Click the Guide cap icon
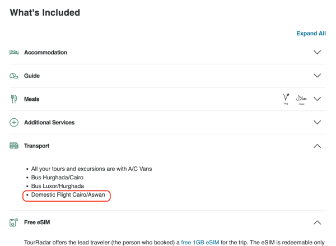This screenshot has width=336, height=246. click(x=14, y=76)
